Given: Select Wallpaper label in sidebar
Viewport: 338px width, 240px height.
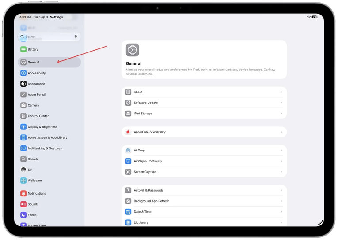Looking at the screenshot, I should point(35,181).
